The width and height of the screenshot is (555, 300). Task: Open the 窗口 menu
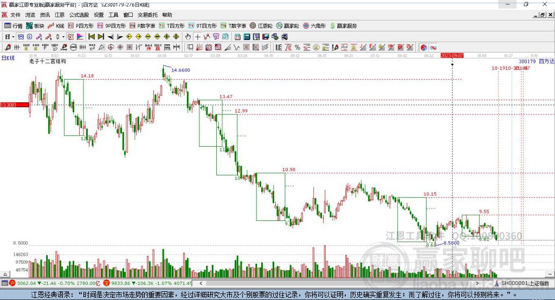[x=128, y=15]
